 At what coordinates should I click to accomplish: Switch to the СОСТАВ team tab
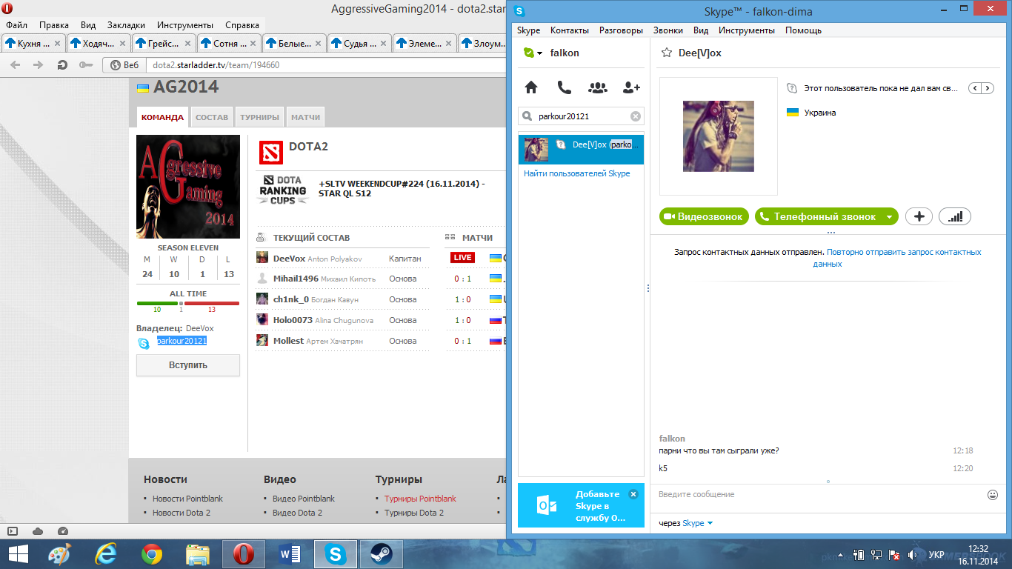[x=212, y=117]
